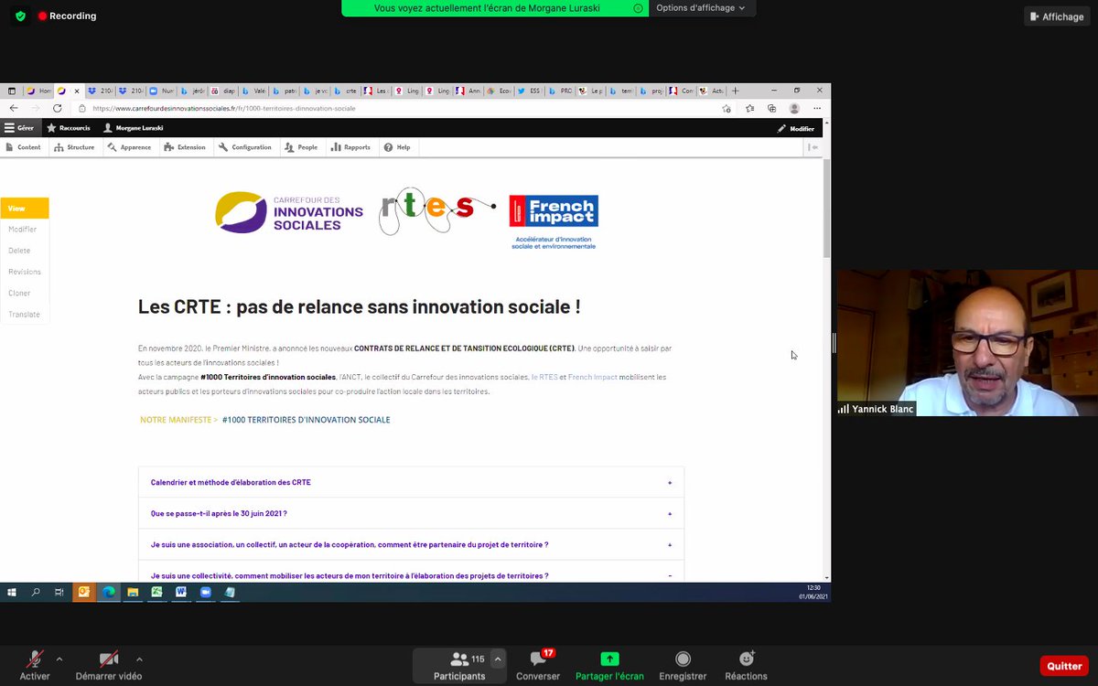
Task: Select the Modifier tab in side panel
Action: (25, 230)
